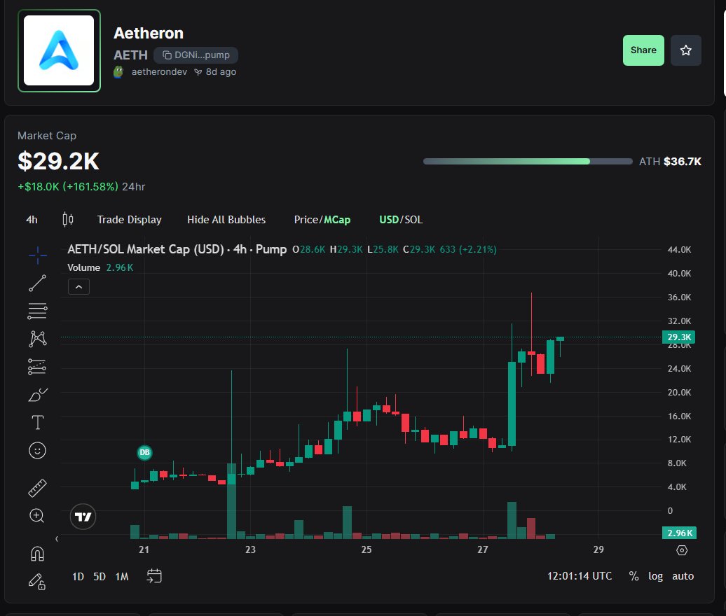Click the AETH ticker symbol
The height and width of the screenshot is (616, 726).
pos(130,55)
